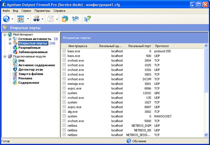Click the ports list vertical scrollbar thumb
Screen dimensions: 210x145
[x=206, y=70]
